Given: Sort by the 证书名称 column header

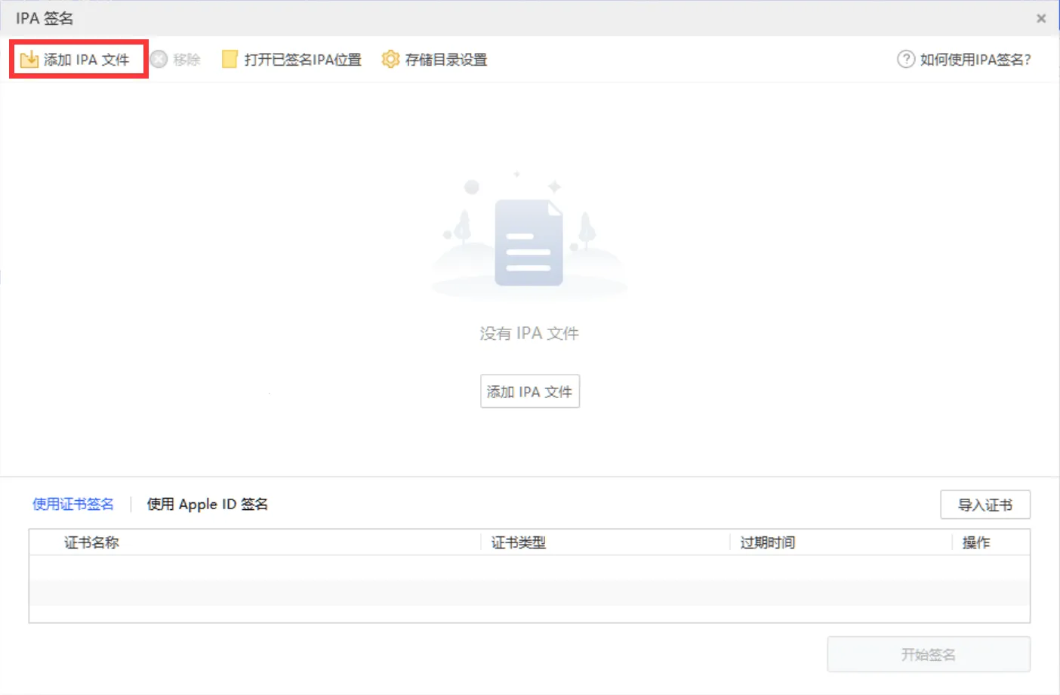Looking at the screenshot, I should 91,542.
